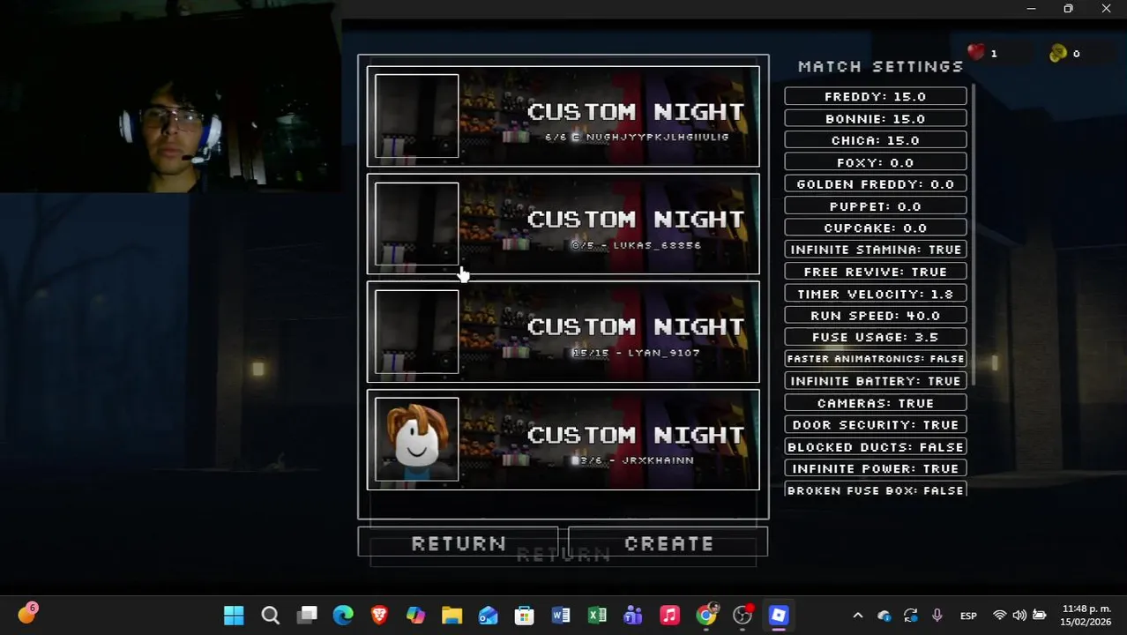
Task: Select the Chica: 15.0 setting
Action: point(876,140)
